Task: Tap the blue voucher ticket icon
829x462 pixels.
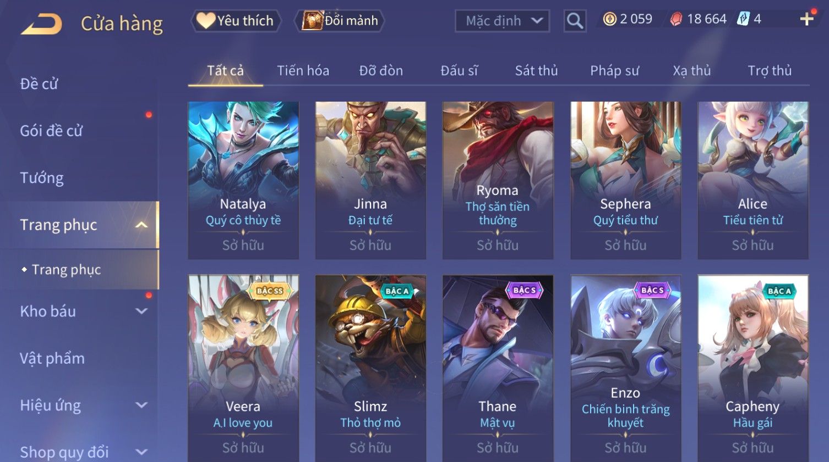Action: (744, 19)
